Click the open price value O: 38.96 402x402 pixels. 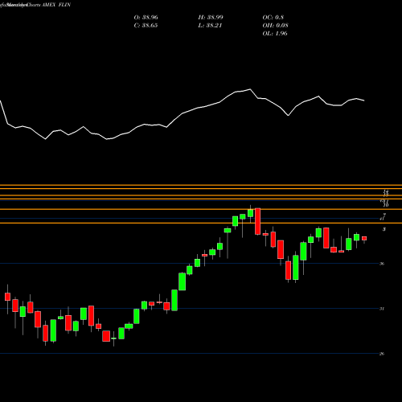tap(146, 18)
